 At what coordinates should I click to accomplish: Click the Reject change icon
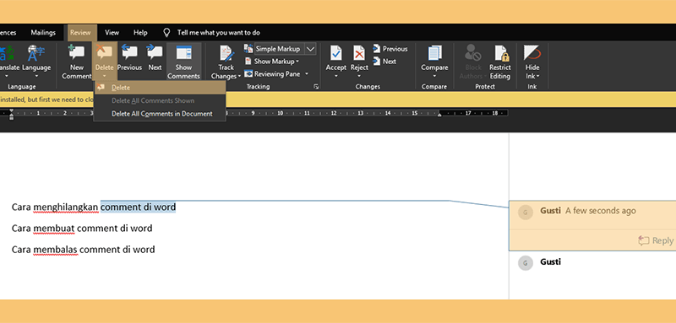click(359, 53)
